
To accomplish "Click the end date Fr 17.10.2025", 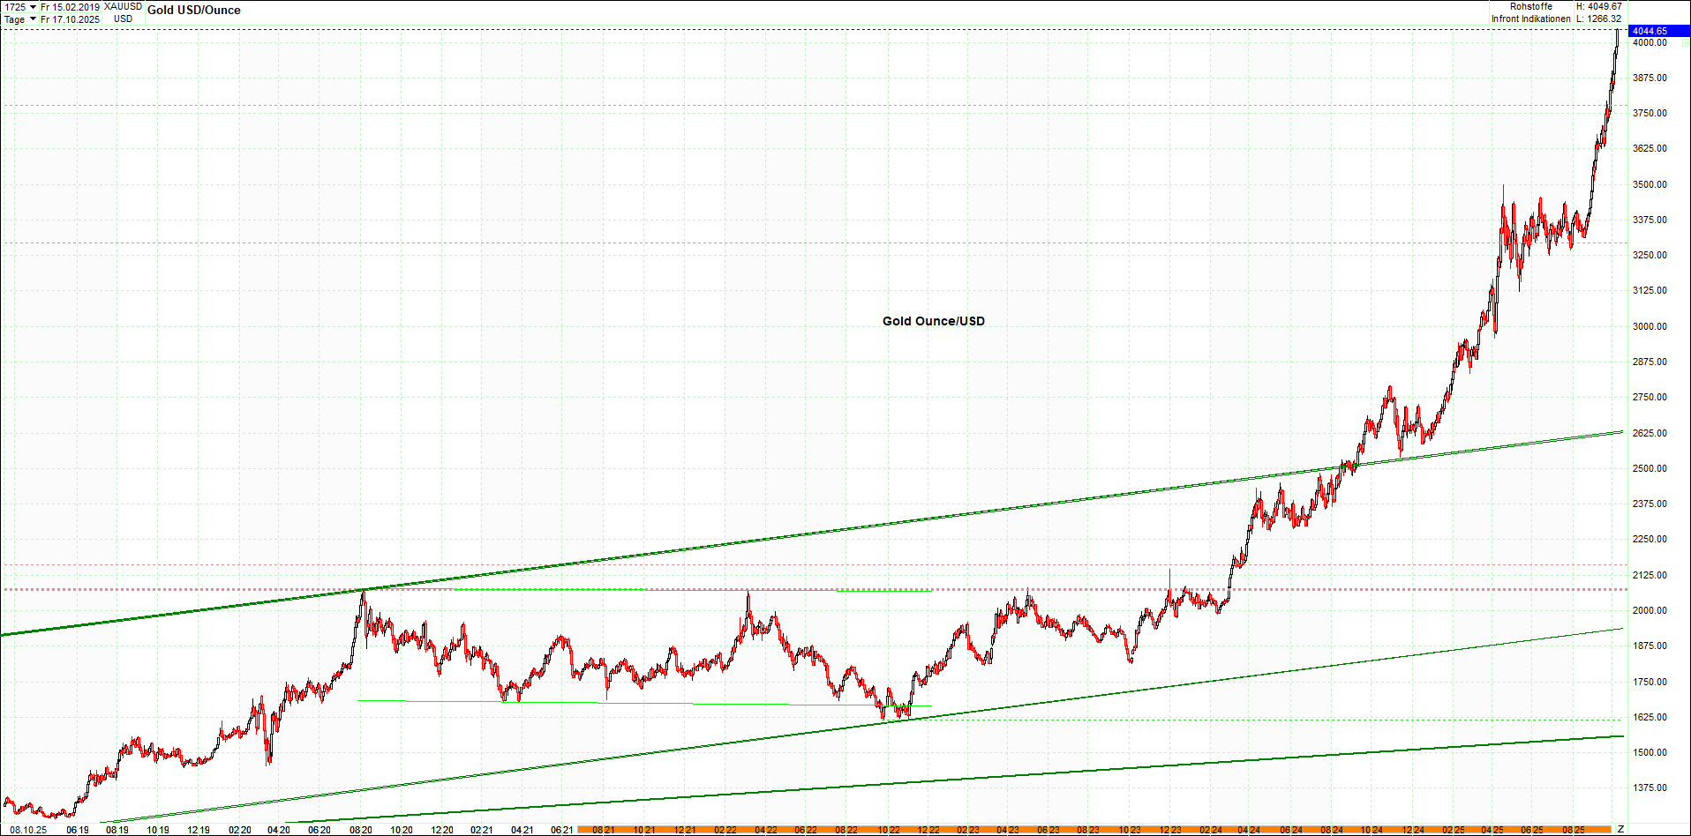I will coord(70,19).
